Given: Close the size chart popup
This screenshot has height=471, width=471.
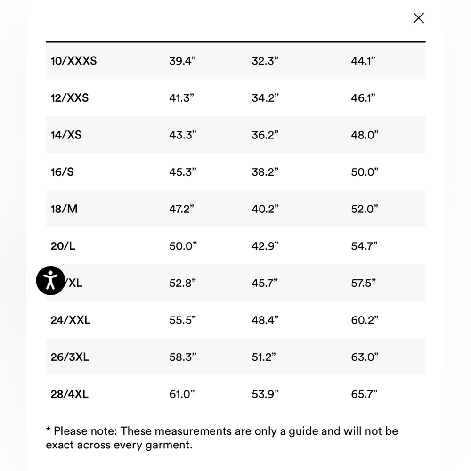Looking at the screenshot, I should coord(418,18).
